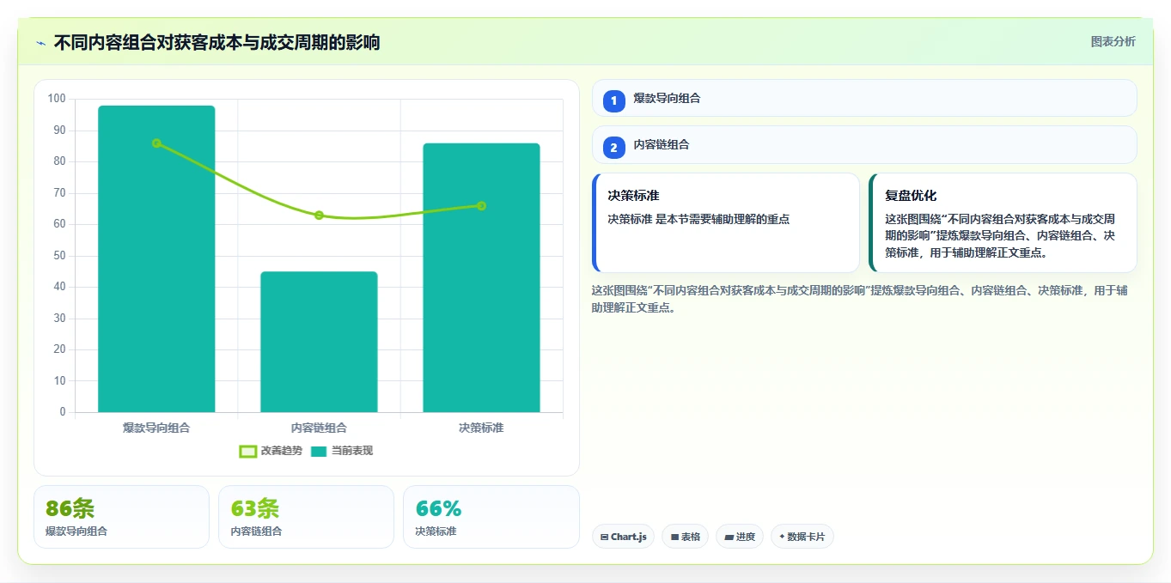The height and width of the screenshot is (583, 1171).
Task: Click the star icon in 数据卡片 tag
Action: (782, 537)
